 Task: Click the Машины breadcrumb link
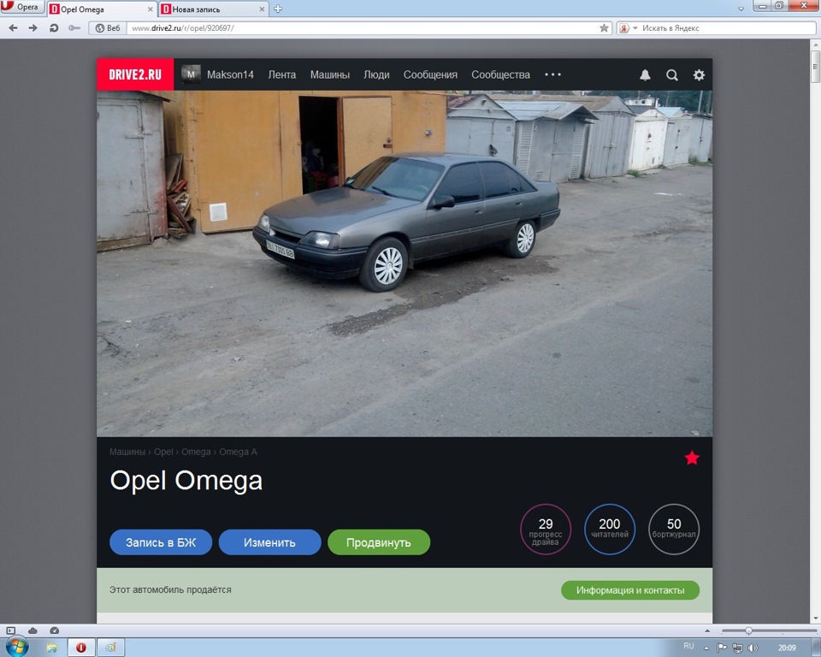(x=127, y=453)
